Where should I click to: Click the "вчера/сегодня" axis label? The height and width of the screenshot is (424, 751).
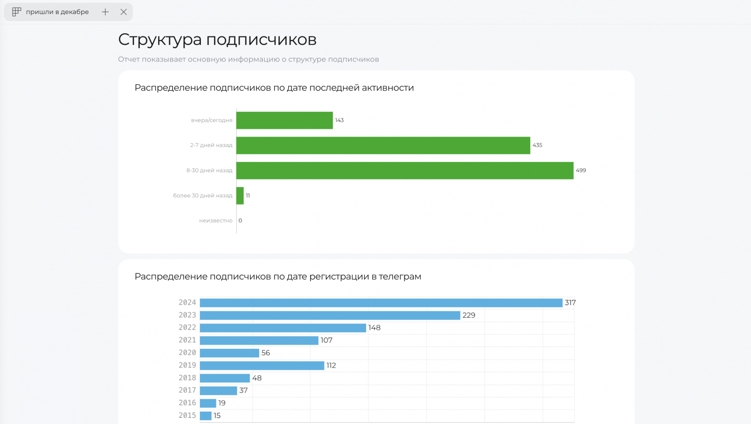[x=212, y=120]
